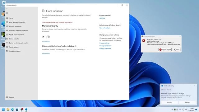
Task: Click Support Request in ASTER dialog
Action: click(165, 50)
